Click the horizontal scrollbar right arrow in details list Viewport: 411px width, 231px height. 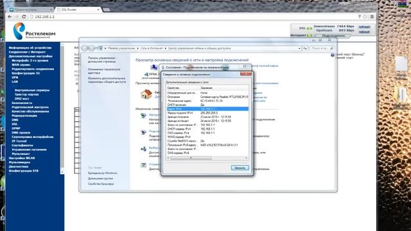tap(246, 158)
